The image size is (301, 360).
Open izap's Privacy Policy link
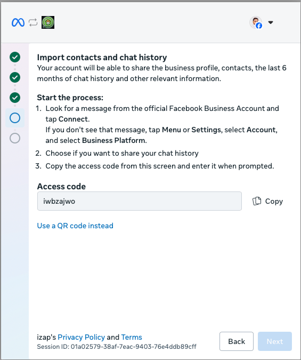[81, 337]
